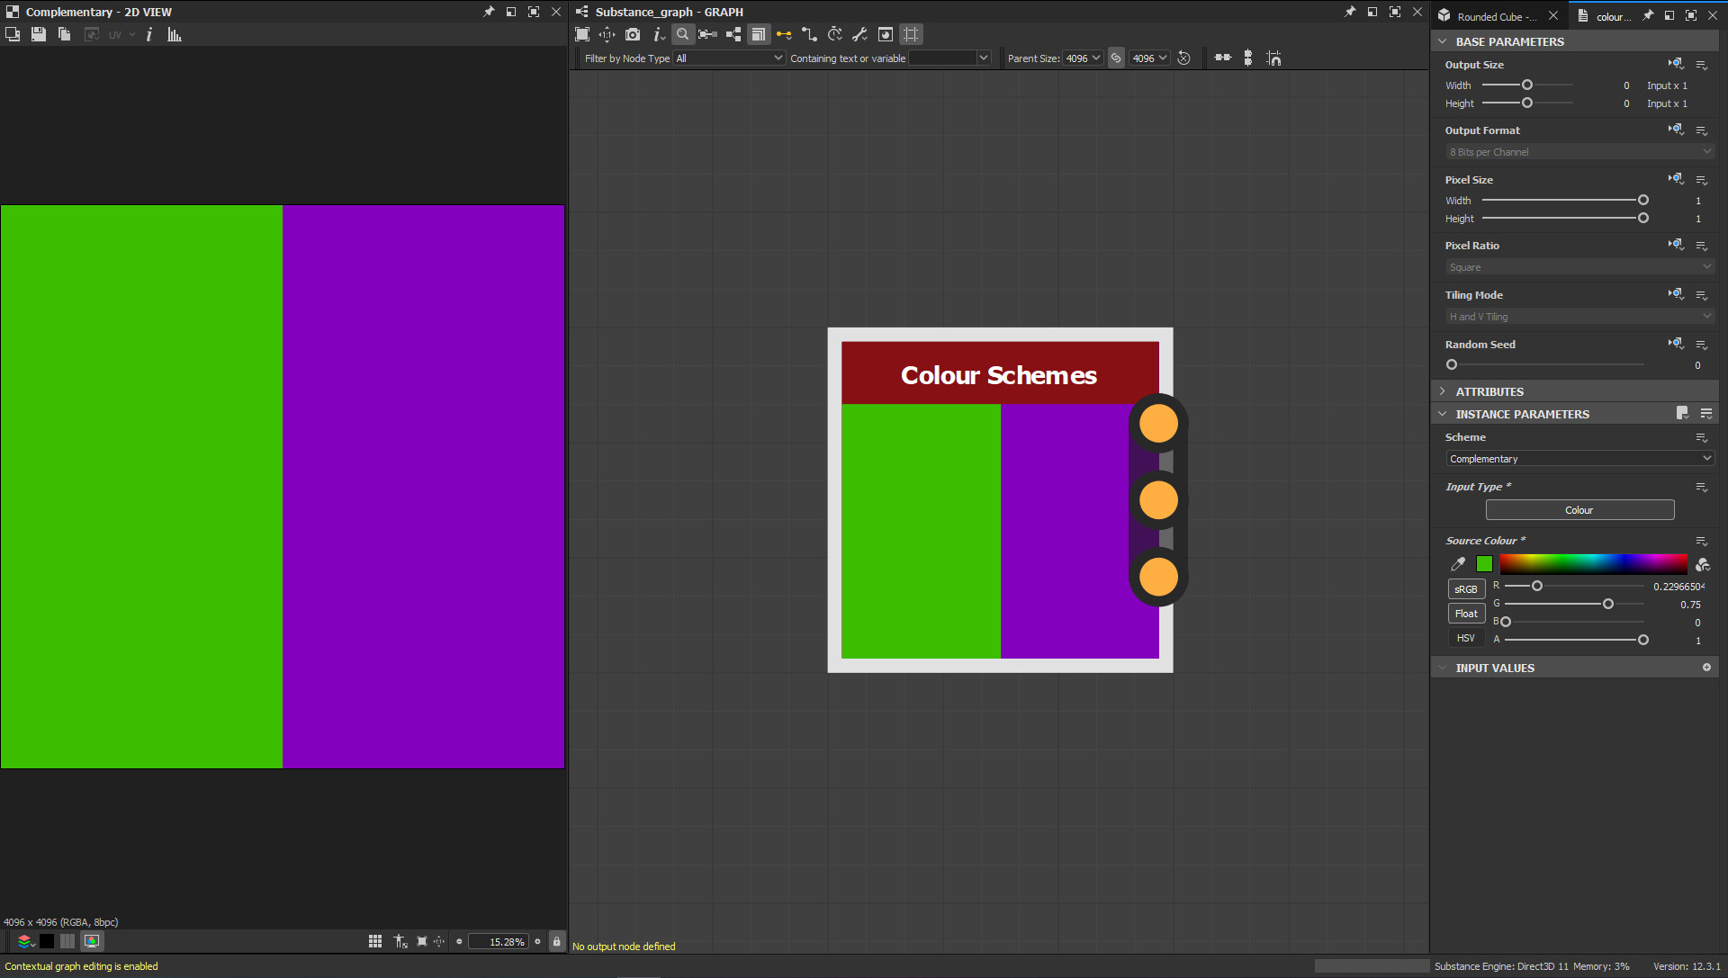Toggle grid snapping in the graph toolbar

click(x=911, y=34)
